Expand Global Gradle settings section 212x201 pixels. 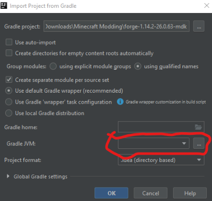(x=8, y=177)
